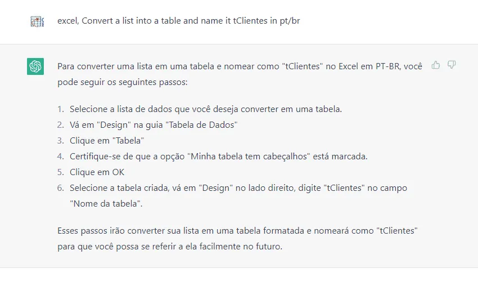This screenshot has width=478, height=286.
Task: Click the green ChatGPT logo avatar
Action: click(x=35, y=66)
